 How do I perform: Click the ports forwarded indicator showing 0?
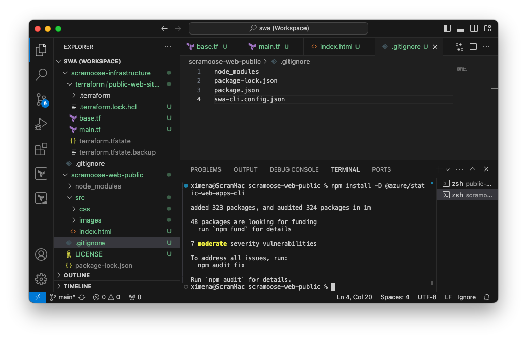135,297
